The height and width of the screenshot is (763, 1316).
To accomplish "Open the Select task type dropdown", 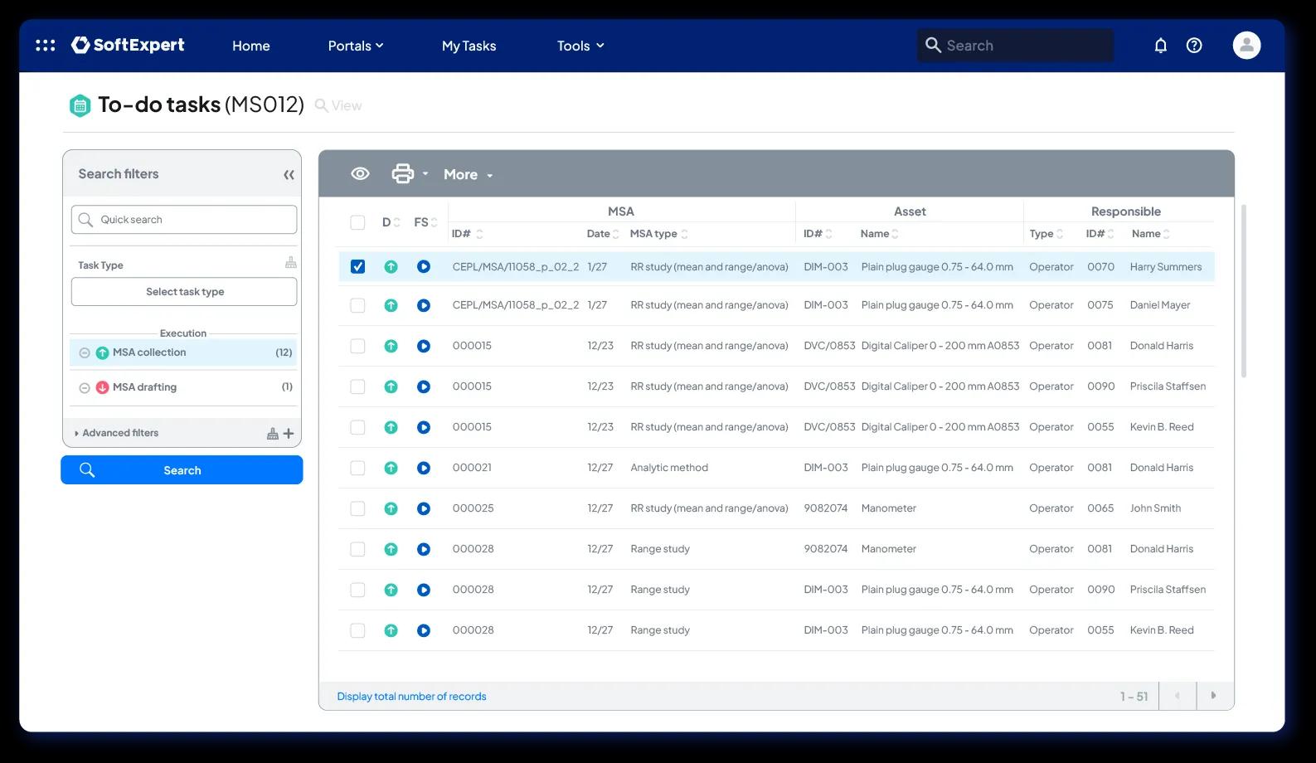I will pyautogui.click(x=184, y=292).
